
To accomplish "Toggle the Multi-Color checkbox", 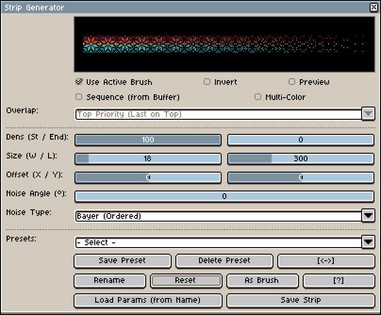I will [x=258, y=97].
